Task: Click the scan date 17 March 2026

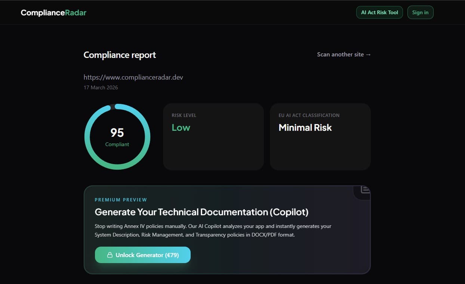Action: click(x=101, y=87)
